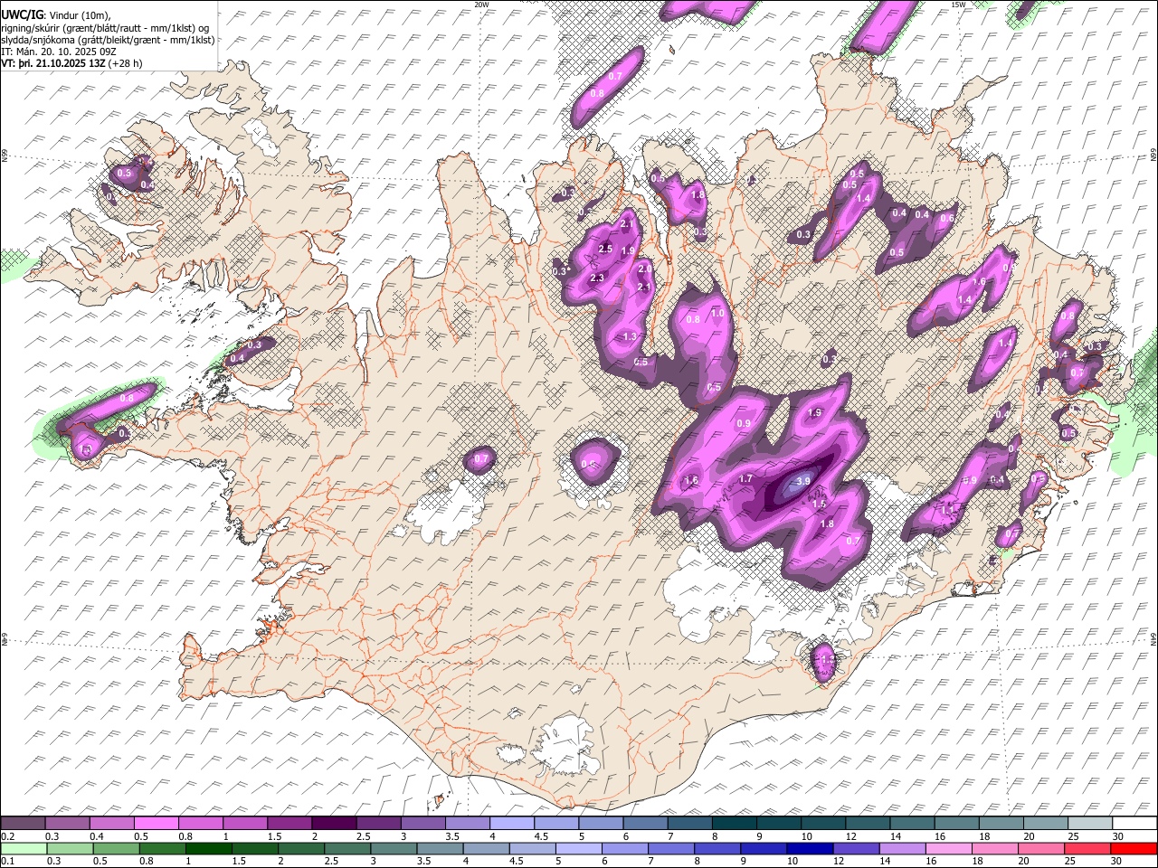Pick the navy blue rain swatch labeled 10

click(x=810, y=848)
